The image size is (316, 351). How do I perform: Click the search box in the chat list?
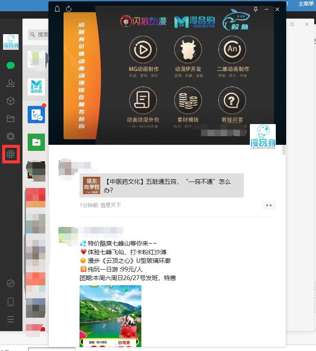tap(38, 35)
